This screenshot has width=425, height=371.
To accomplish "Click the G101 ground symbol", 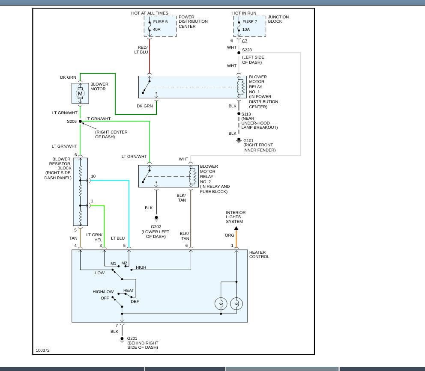I will coord(239,140).
